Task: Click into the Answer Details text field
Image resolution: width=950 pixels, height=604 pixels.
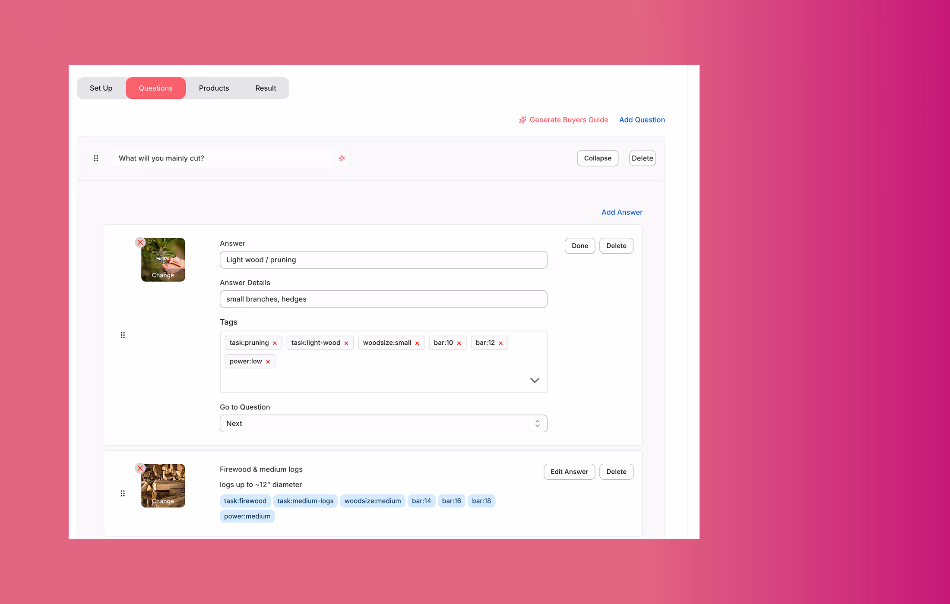Action: [383, 299]
